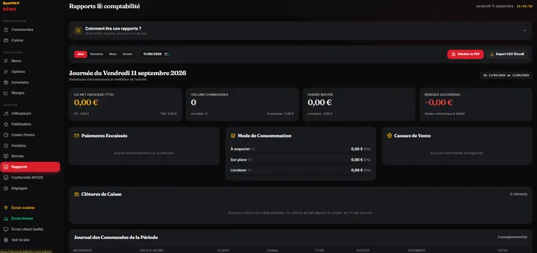Click the TVA : 0,00 € text
Image resolution: width=537 pixels, height=253 pixels.
click(168, 114)
